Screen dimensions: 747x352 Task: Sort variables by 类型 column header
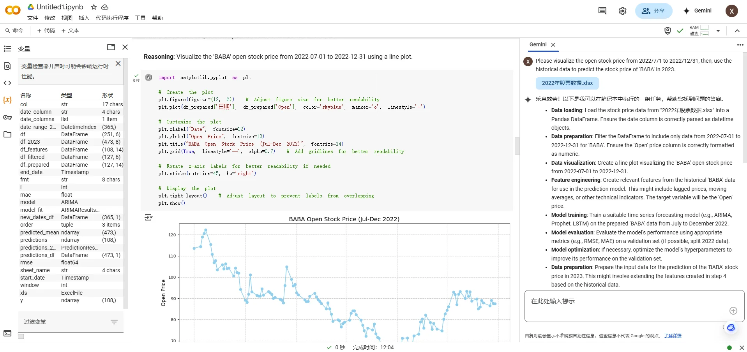[x=67, y=95]
